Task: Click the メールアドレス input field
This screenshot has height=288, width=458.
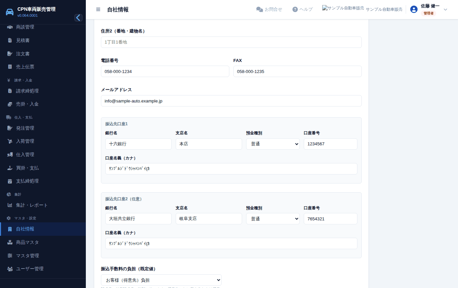Action: click(x=231, y=101)
